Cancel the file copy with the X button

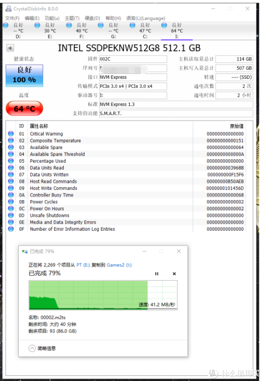[174, 274]
